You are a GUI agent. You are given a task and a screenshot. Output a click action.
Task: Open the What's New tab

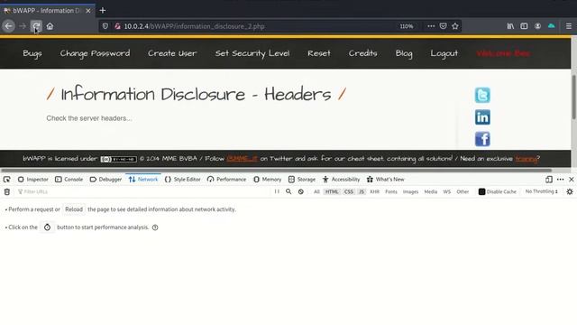pos(386,180)
